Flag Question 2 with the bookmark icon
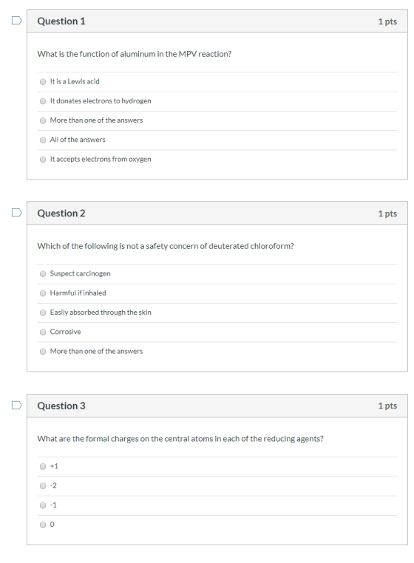This screenshot has height=563, width=414. point(16,213)
